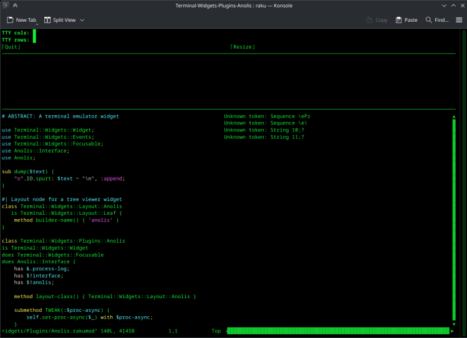Click the [Resize] button in terminal
The width and height of the screenshot is (467, 338).
coord(242,47)
